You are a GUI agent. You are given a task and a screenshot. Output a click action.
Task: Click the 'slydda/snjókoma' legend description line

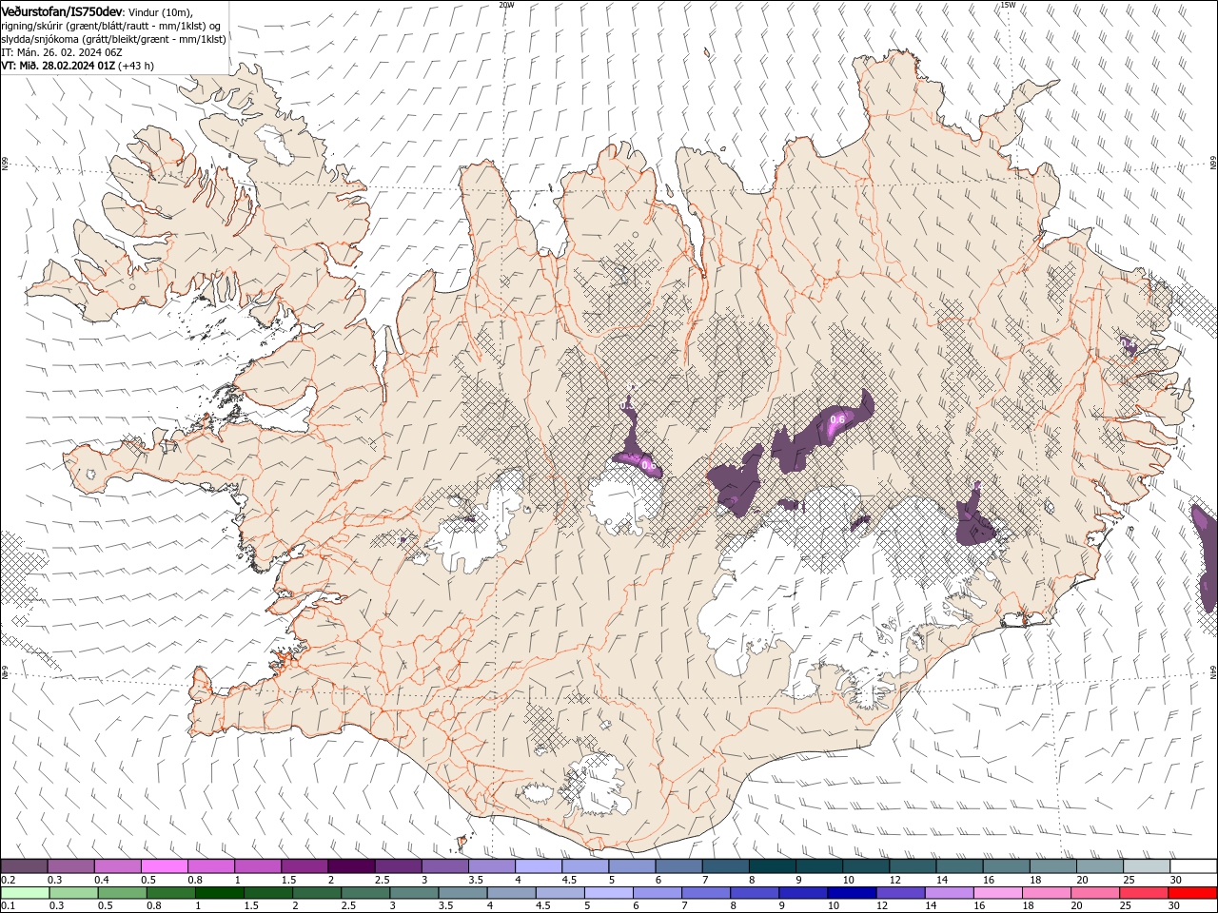coord(113,39)
